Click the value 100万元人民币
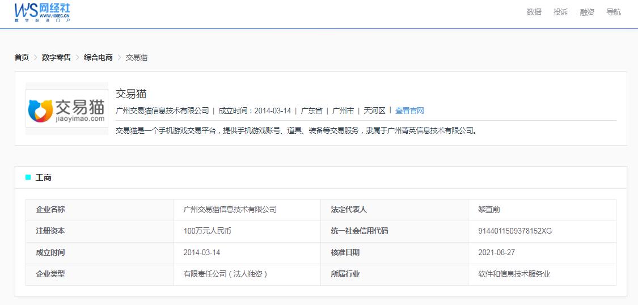638x305 pixels. tap(207, 231)
